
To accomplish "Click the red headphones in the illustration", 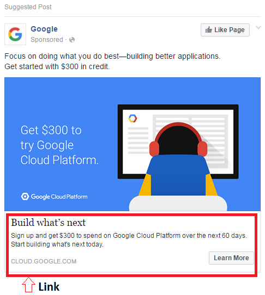I will (178, 139).
